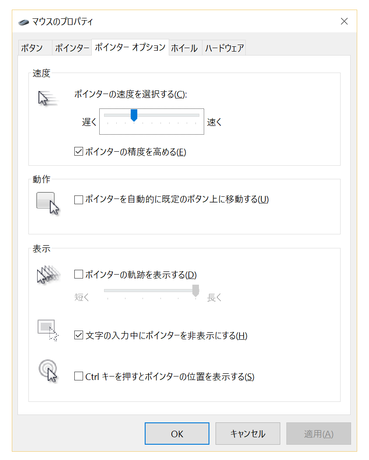The height and width of the screenshot is (460, 369).
Task: Open the ハードウェア tab
Action: (224, 48)
